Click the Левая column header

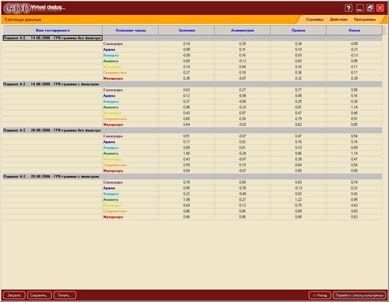click(354, 30)
